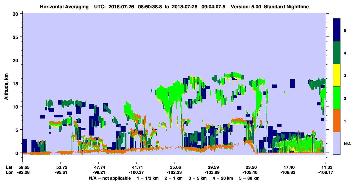362x186 pixels.
Task: Click the legend text '3 = 5 km'
Action: click(198, 178)
